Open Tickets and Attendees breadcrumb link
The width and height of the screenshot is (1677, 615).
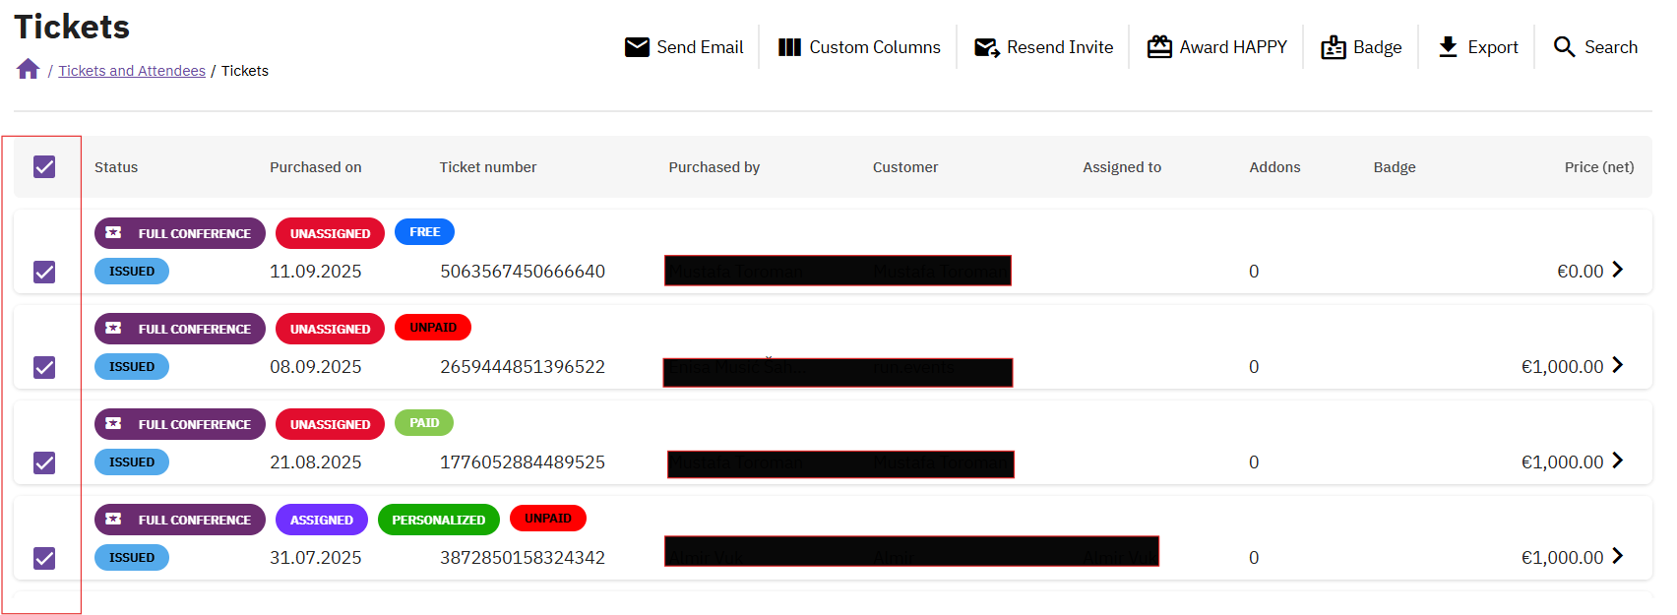tap(132, 71)
